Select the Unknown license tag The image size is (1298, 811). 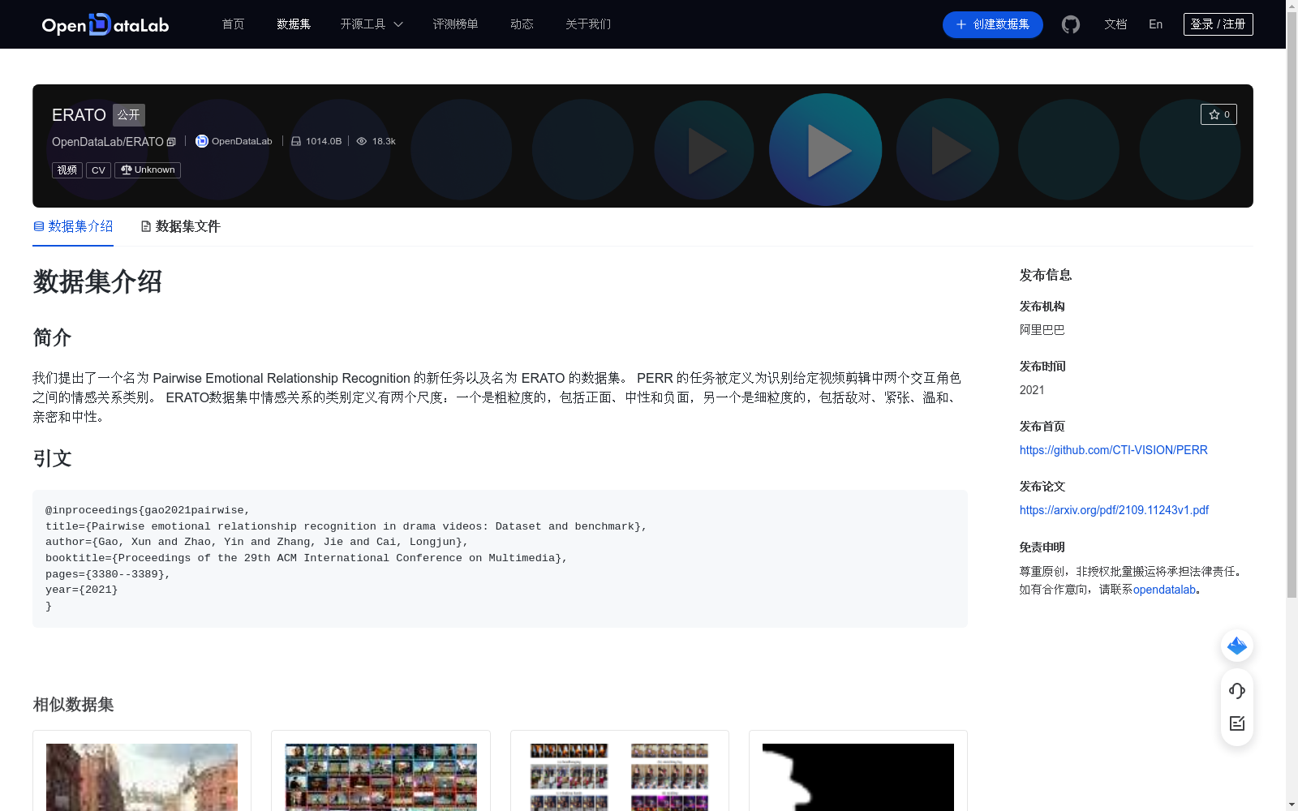(148, 169)
